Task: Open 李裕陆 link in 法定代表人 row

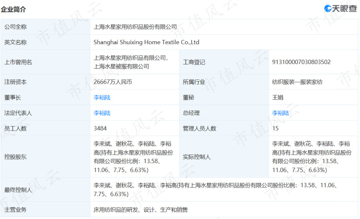Action: click(x=102, y=113)
